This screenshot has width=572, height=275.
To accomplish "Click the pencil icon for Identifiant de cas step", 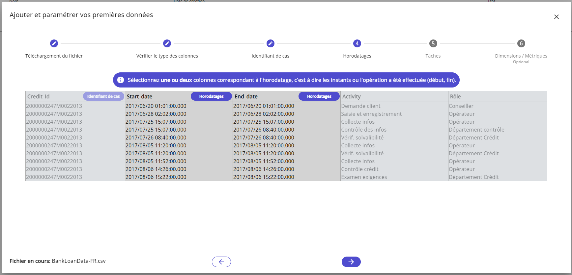I will [x=271, y=43].
